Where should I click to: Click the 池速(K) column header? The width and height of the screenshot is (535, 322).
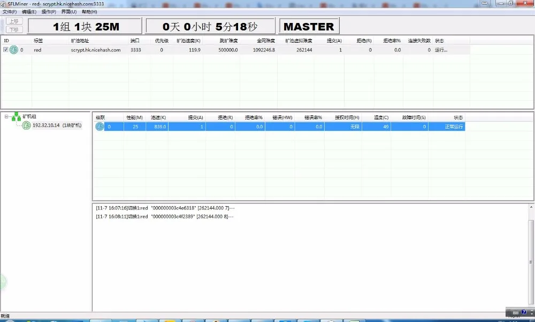tap(158, 117)
